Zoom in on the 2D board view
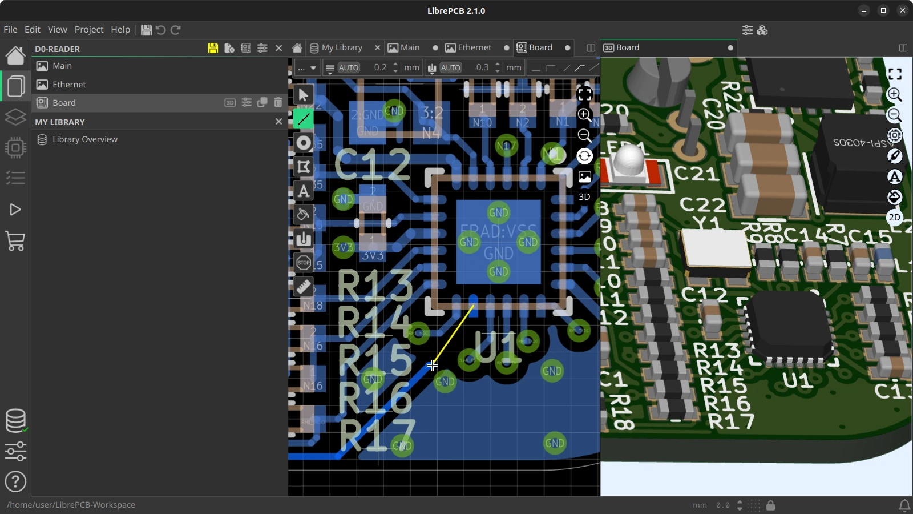The image size is (913, 514). (x=584, y=115)
